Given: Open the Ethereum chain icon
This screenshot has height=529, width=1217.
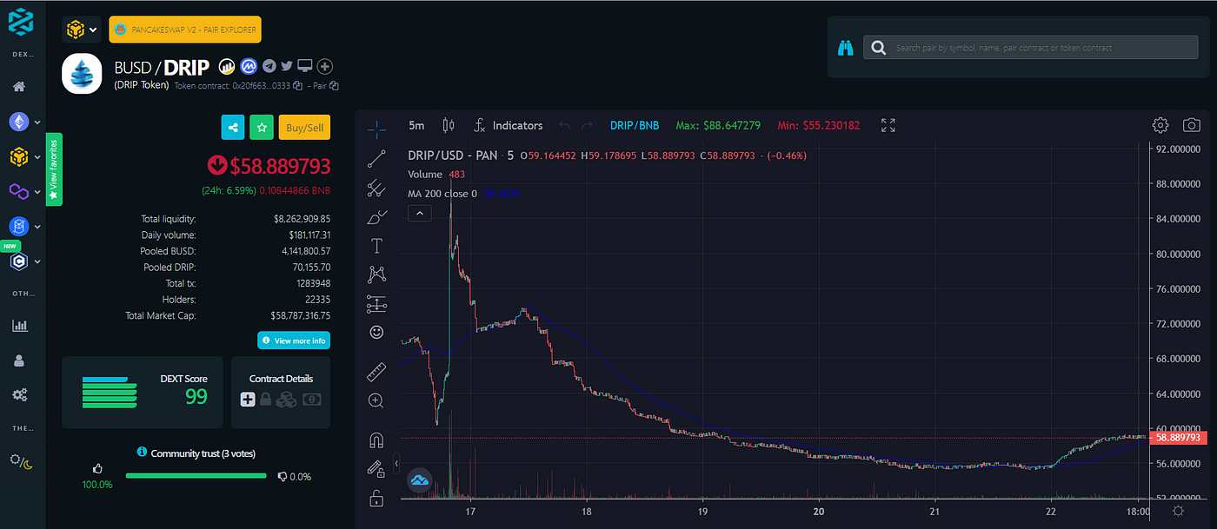Looking at the screenshot, I should coord(18,122).
